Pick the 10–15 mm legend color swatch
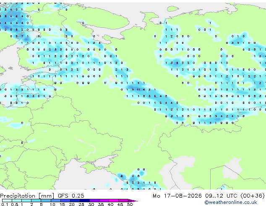 56,201
